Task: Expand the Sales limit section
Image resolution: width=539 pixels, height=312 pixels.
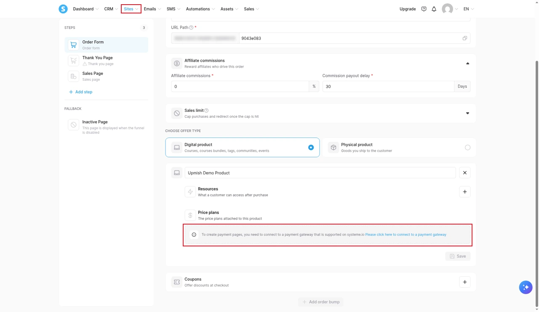Action: (x=467, y=113)
